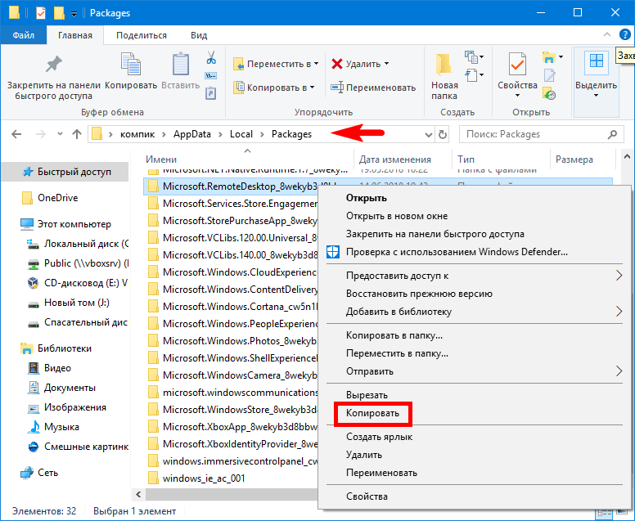Viewport: 635px width, 521px height.
Task: Click the Вставить clipboard icon
Action: 181,64
